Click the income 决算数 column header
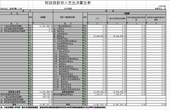This screenshot has width=170, height=110. (43, 17)
